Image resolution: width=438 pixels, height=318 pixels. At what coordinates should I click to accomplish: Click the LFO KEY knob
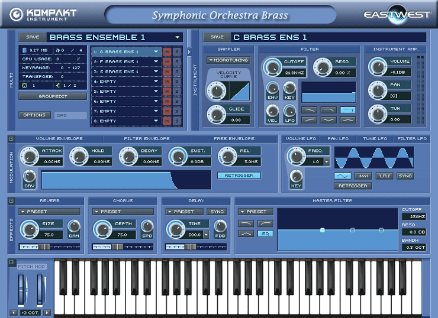pos(296,176)
